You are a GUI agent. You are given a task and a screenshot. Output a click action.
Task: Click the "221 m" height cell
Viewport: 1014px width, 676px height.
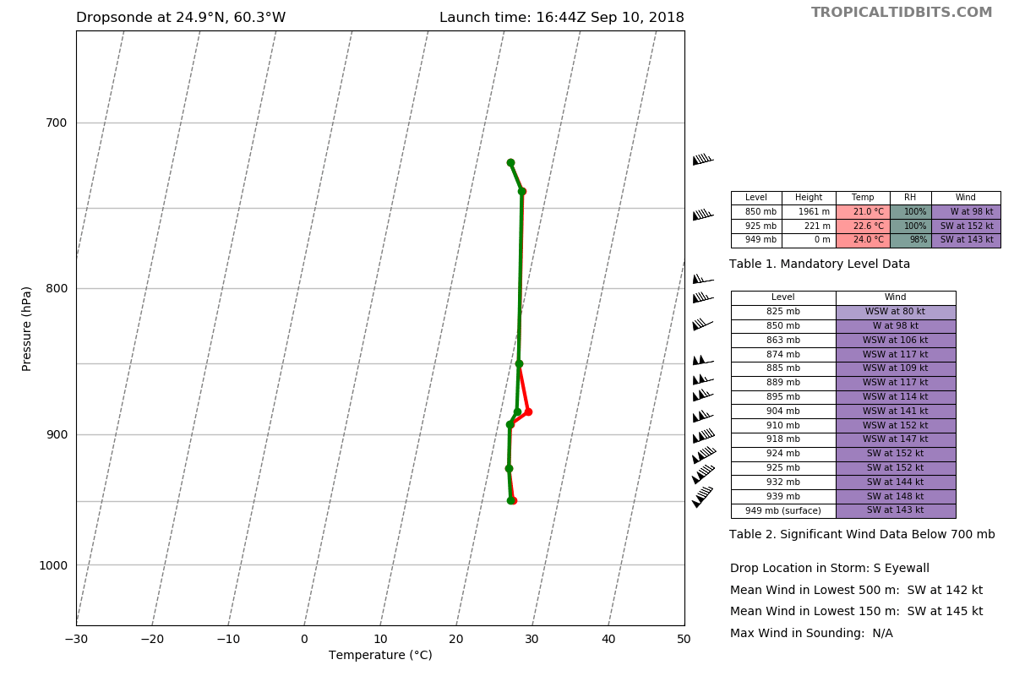point(809,226)
